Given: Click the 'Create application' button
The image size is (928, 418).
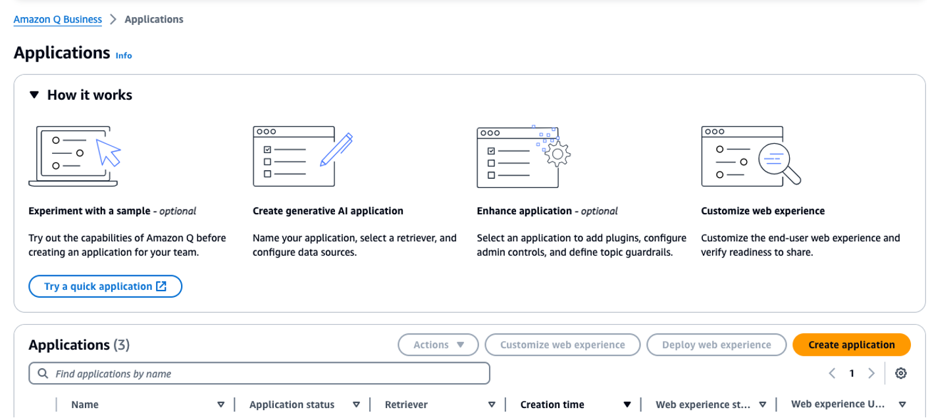Looking at the screenshot, I should (851, 344).
